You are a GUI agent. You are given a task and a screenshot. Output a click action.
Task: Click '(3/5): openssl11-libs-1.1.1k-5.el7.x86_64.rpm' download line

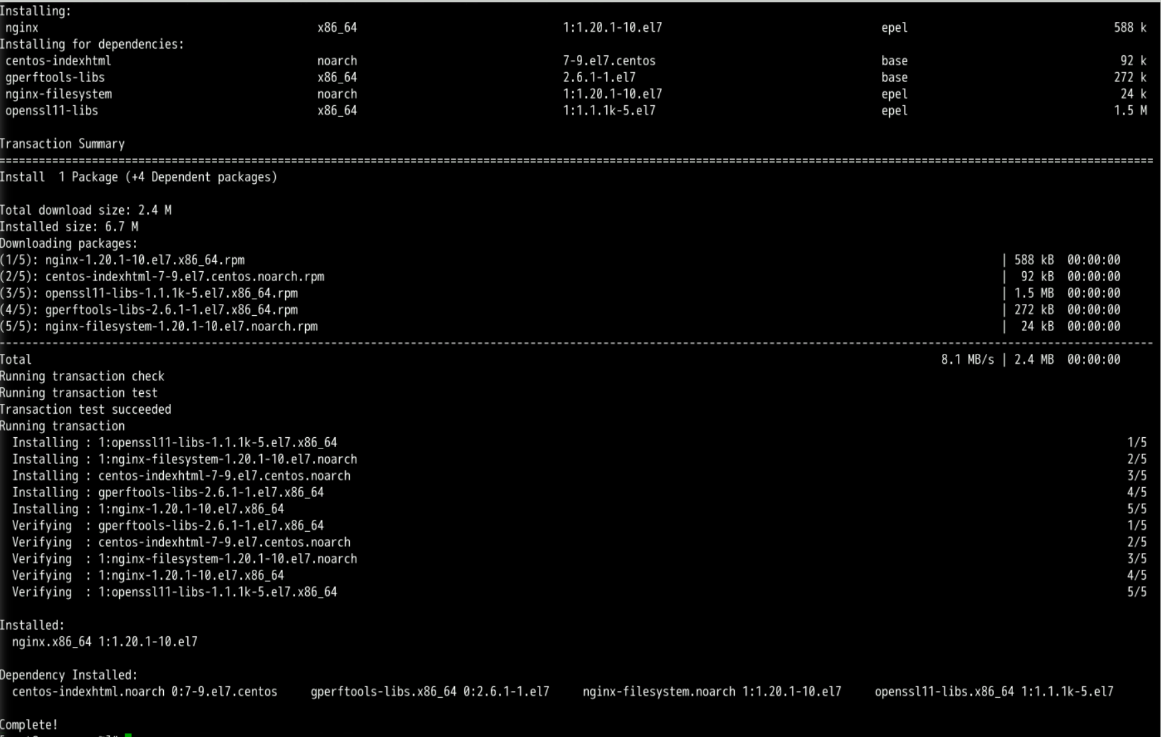pyautogui.click(x=149, y=293)
